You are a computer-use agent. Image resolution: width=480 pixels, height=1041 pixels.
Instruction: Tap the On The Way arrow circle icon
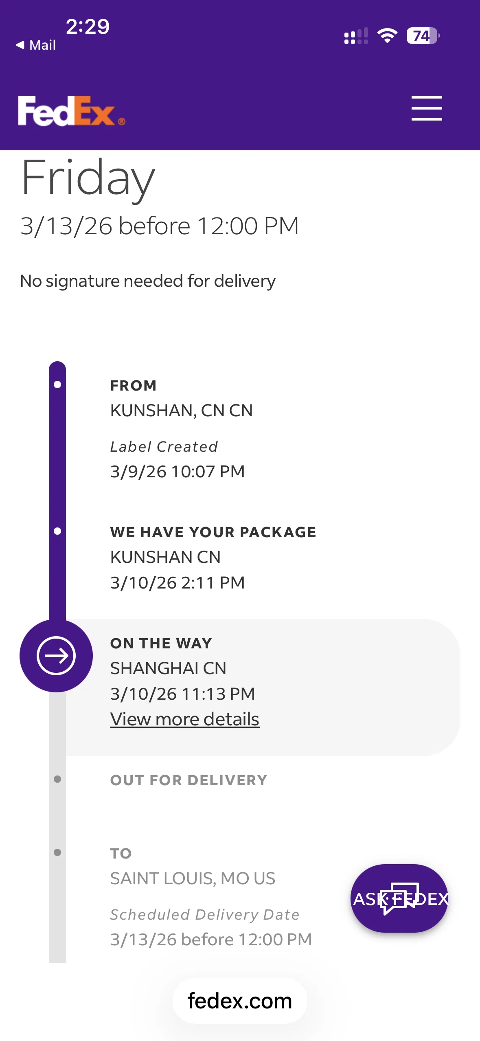56,656
